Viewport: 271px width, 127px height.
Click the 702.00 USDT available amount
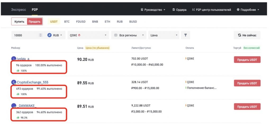140,59
